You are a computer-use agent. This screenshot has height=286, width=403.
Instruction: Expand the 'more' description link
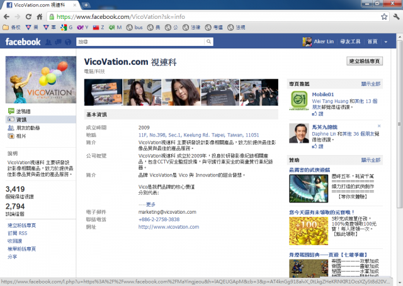(151, 204)
